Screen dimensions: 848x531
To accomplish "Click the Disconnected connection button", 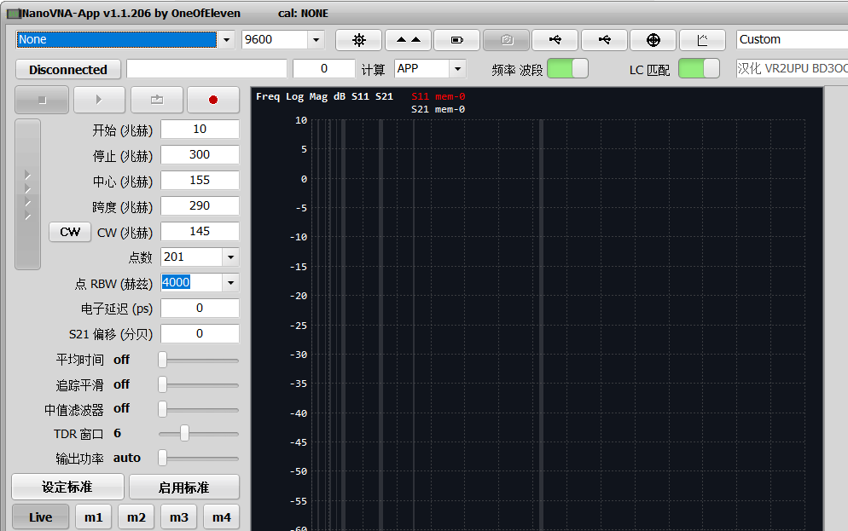I will pos(68,70).
